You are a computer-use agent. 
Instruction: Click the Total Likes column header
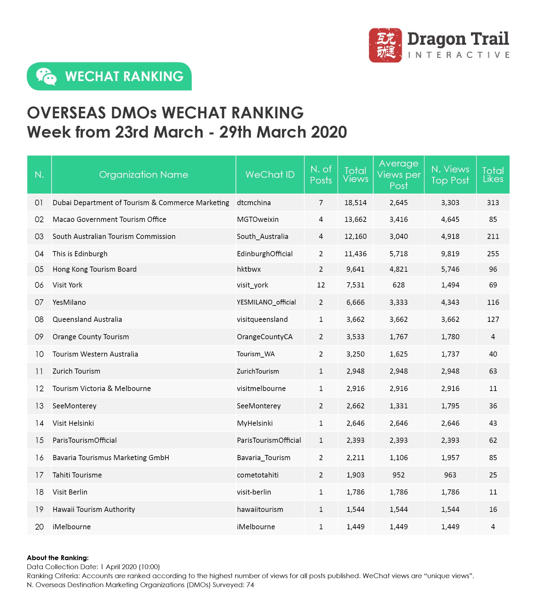[493, 175]
